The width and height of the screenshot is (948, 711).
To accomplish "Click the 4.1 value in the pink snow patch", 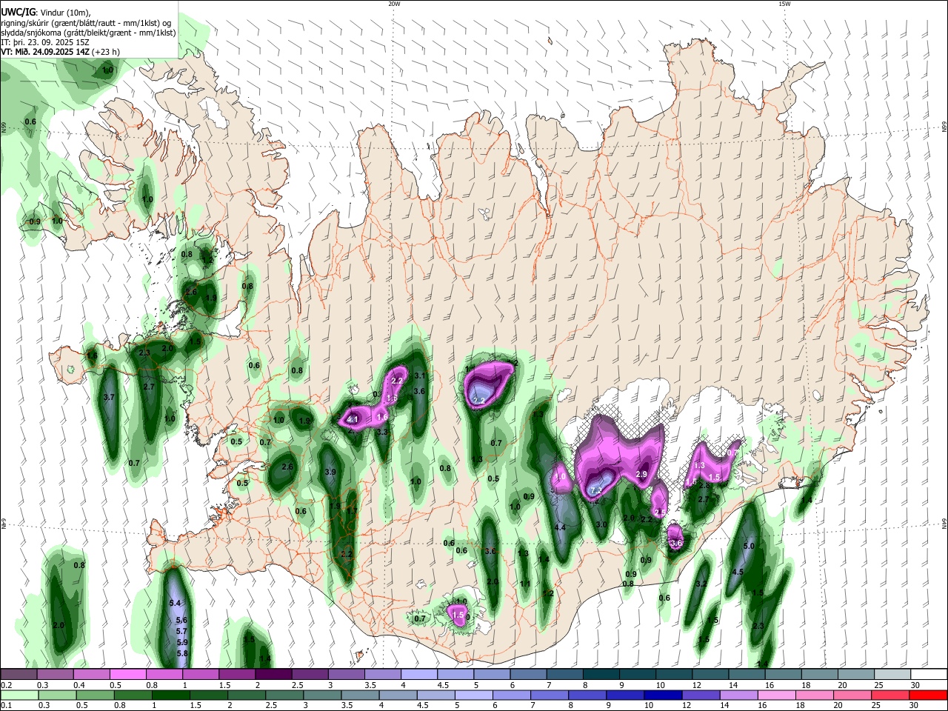I will point(353,420).
